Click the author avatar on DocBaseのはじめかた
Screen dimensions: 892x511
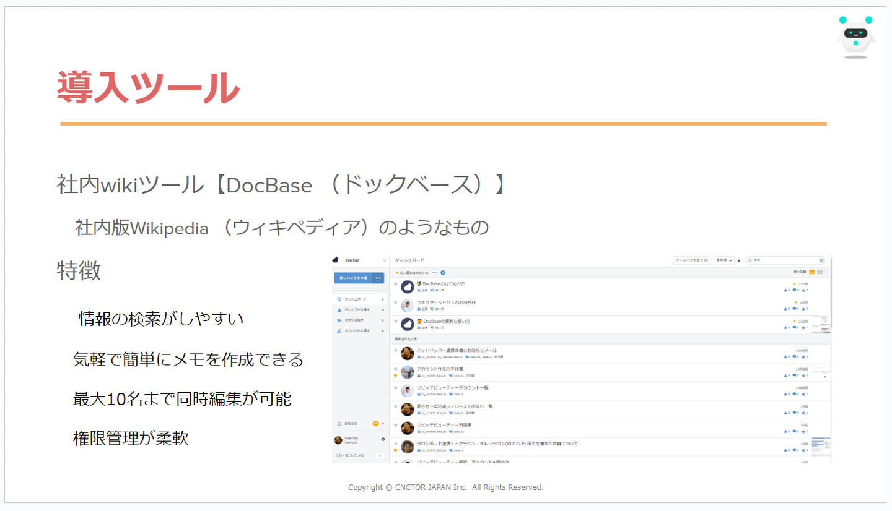tap(408, 286)
